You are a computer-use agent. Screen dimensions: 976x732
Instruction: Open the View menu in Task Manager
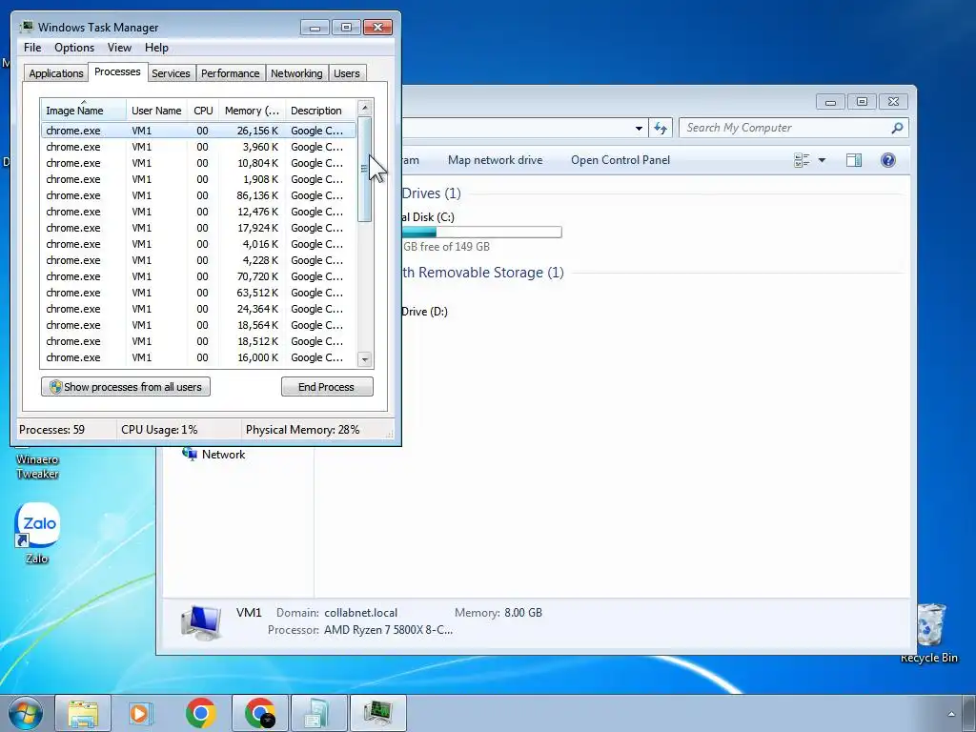click(119, 48)
